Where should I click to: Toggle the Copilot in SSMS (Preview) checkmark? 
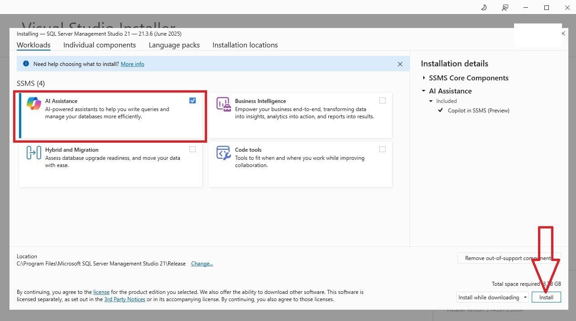pyautogui.click(x=440, y=110)
